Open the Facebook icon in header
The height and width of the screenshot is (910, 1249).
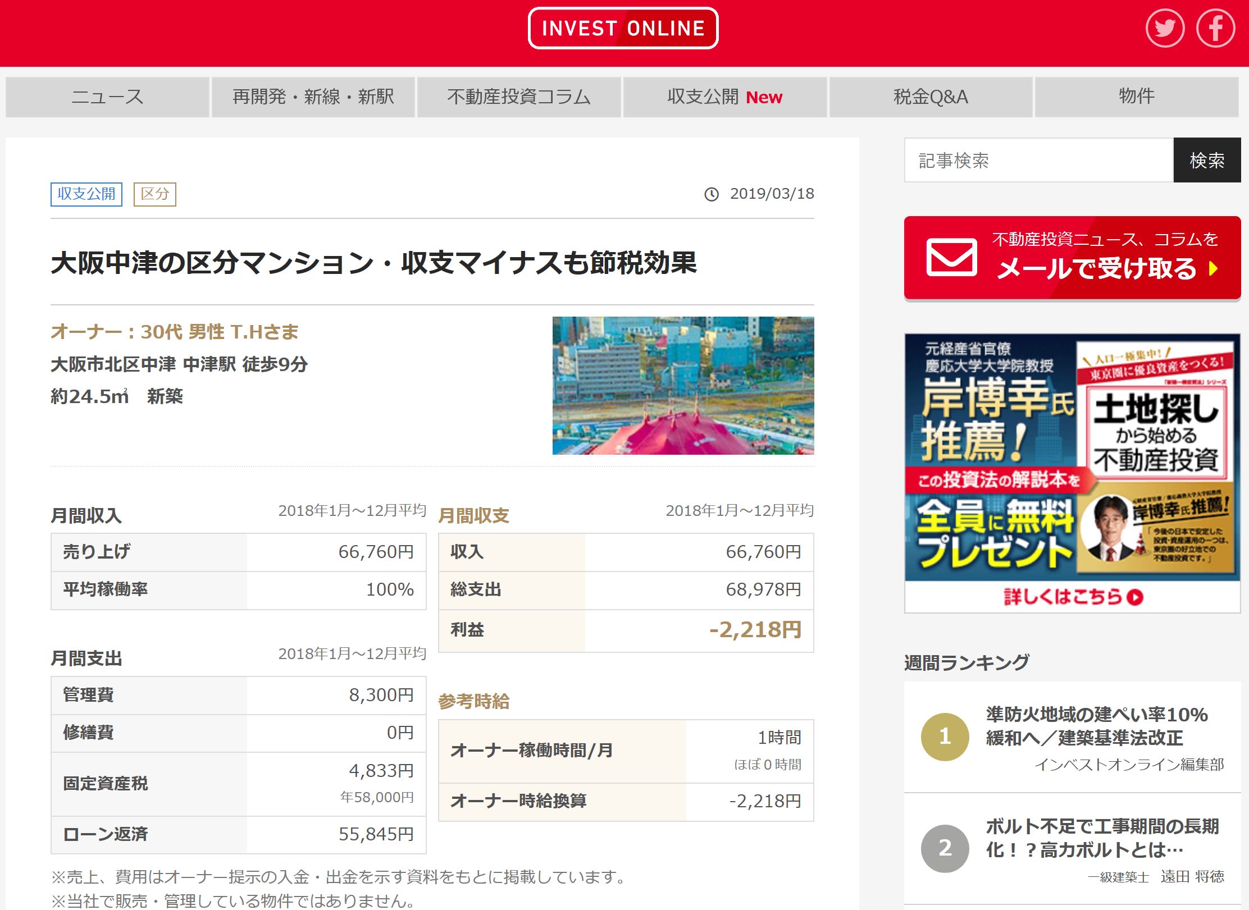click(1215, 28)
